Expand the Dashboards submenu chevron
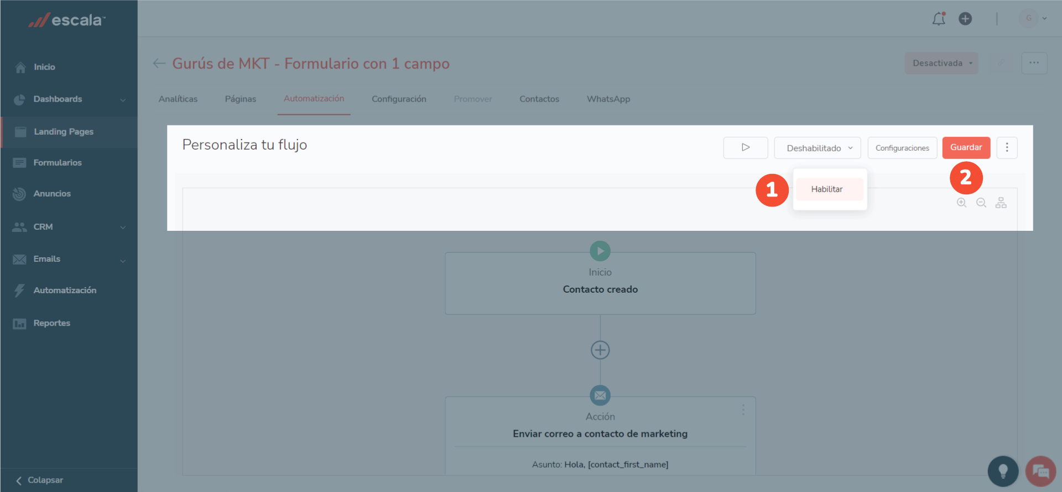The width and height of the screenshot is (1062, 492). tap(123, 100)
